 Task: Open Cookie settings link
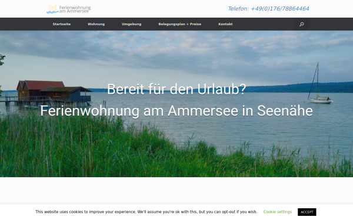click(277, 212)
